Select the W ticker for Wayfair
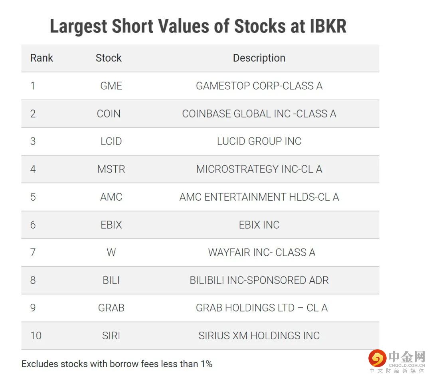Viewport: 431px width, 378px height. pyautogui.click(x=111, y=252)
